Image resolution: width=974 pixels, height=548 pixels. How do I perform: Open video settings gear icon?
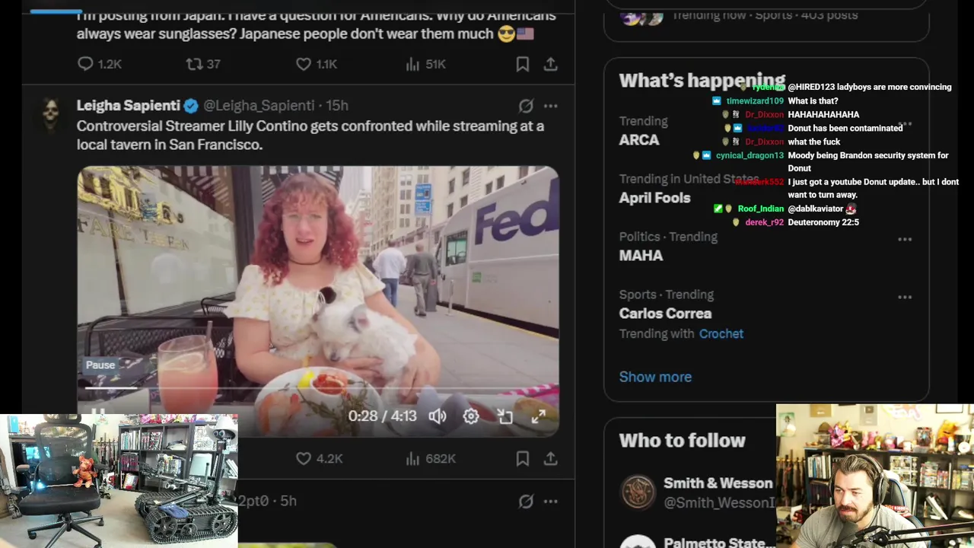coord(471,416)
